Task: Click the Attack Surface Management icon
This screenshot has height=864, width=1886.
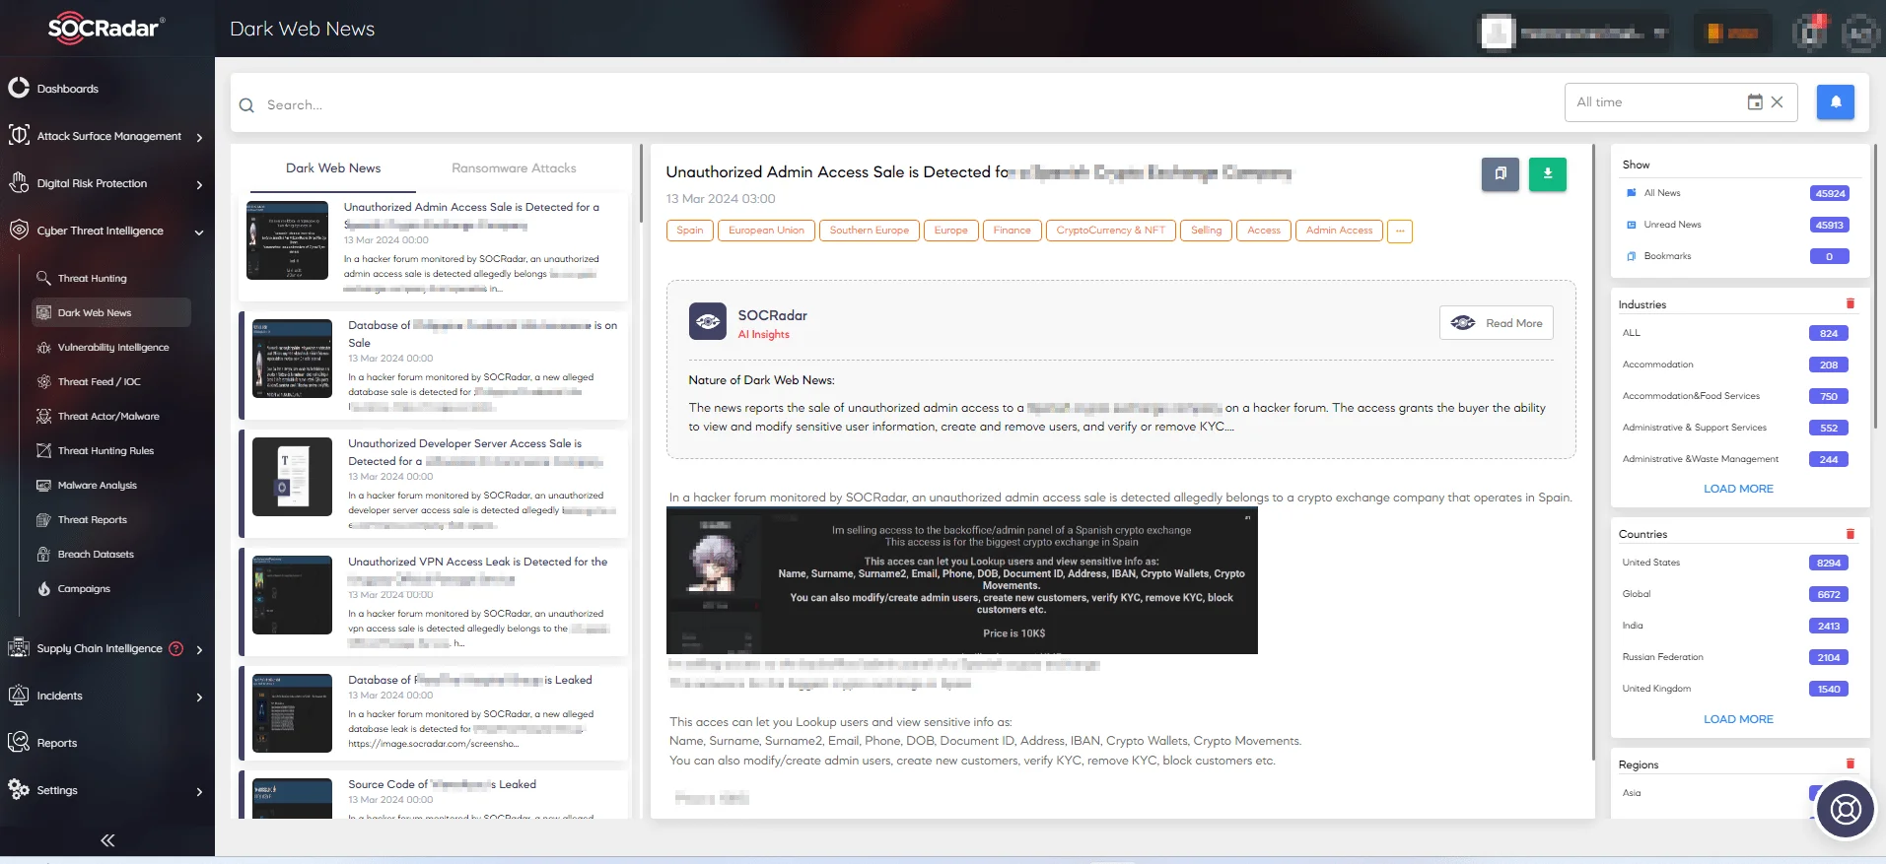Action: (x=19, y=135)
